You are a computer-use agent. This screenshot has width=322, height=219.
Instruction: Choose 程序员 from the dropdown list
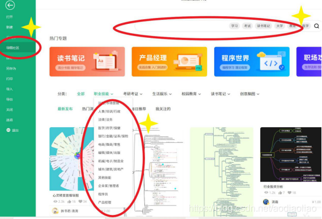pos(103,194)
